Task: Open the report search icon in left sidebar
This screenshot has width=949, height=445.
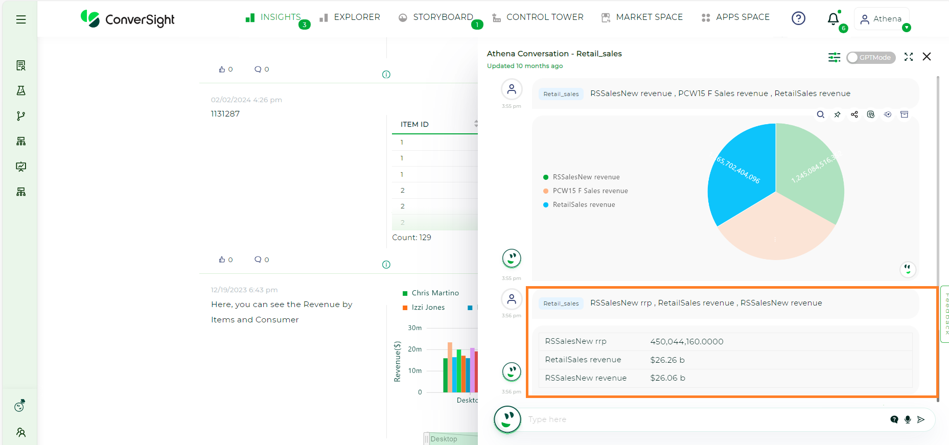Action: click(x=21, y=65)
